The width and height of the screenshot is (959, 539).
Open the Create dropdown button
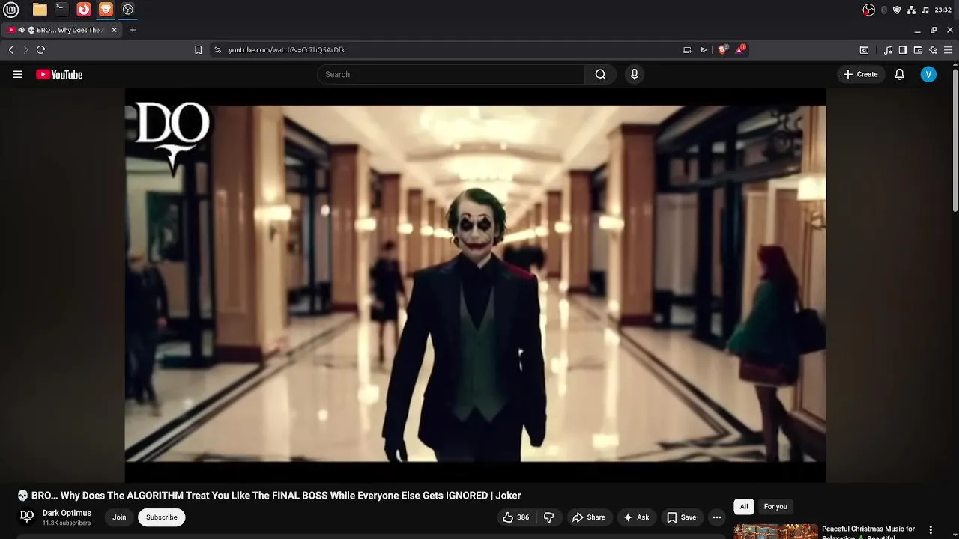(860, 74)
